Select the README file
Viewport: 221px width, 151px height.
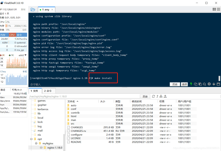pyautogui.click(x=132, y=142)
